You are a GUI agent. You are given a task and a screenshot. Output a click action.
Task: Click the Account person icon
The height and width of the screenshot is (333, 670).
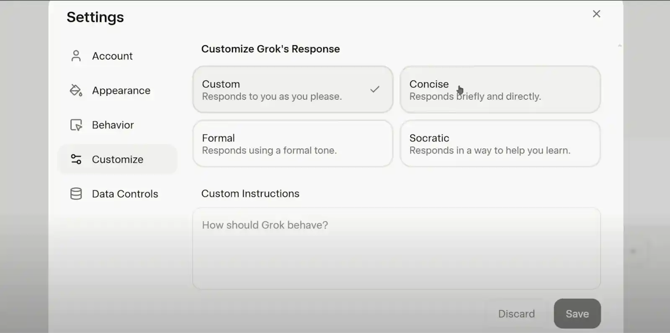pos(76,56)
